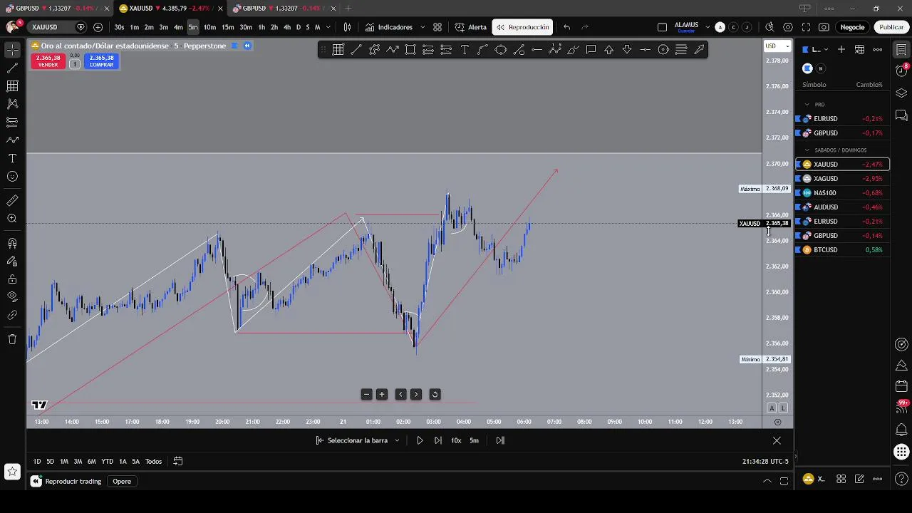The image size is (912, 513).
Task: Enter fullscreen mode
Action: click(x=806, y=27)
